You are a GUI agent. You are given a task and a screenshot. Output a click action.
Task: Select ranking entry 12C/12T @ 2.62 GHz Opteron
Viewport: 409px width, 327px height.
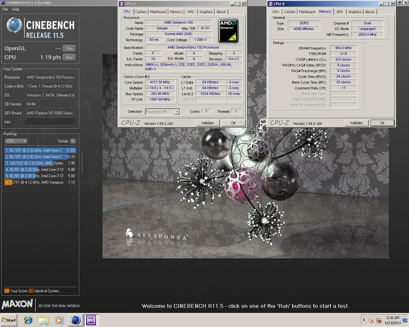pyautogui.click(x=40, y=163)
